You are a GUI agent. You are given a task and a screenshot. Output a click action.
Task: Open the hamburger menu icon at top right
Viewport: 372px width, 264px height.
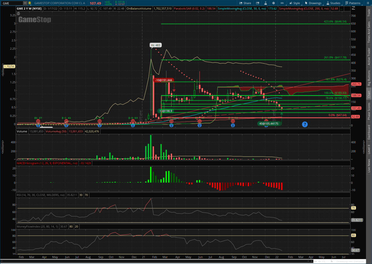click(369, 3)
